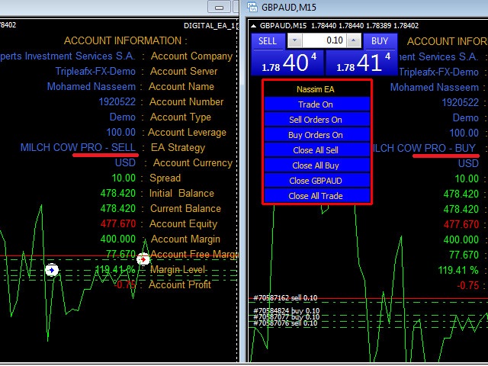Click the 1.78 41 buy price tile

pyautogui.click(x=361, y=63)
